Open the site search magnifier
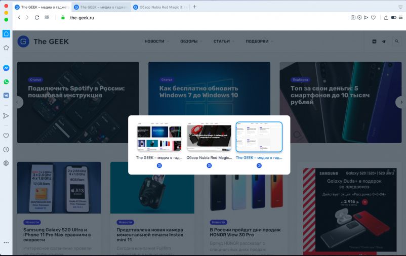Screen dimensions: 406x256 click(396, 41)
